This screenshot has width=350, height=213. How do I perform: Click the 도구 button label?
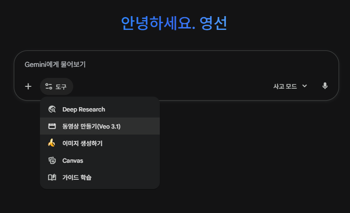(x=61, y=87)
